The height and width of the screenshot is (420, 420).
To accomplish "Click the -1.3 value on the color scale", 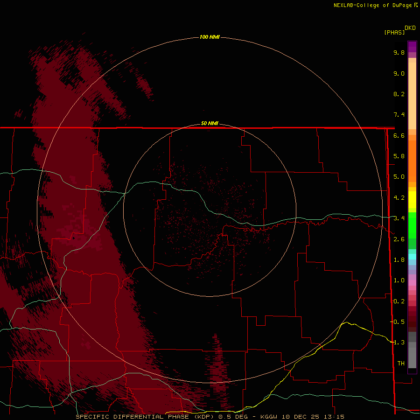I will (398, 343).
